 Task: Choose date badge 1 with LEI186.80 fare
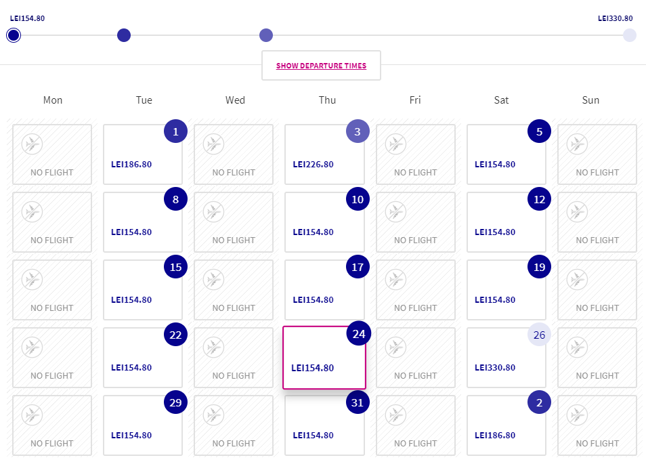[x=175, y=131]
